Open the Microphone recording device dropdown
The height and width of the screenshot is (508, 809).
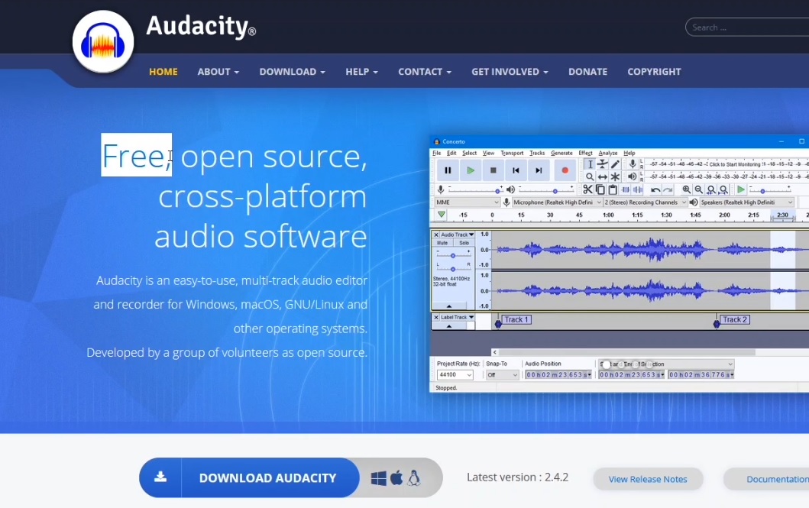point(557,202)
